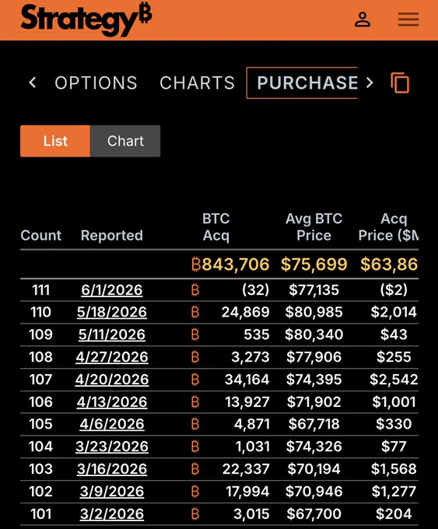Click the Strategy logo in header
The image size is (438, 529).
click(86, 19)
